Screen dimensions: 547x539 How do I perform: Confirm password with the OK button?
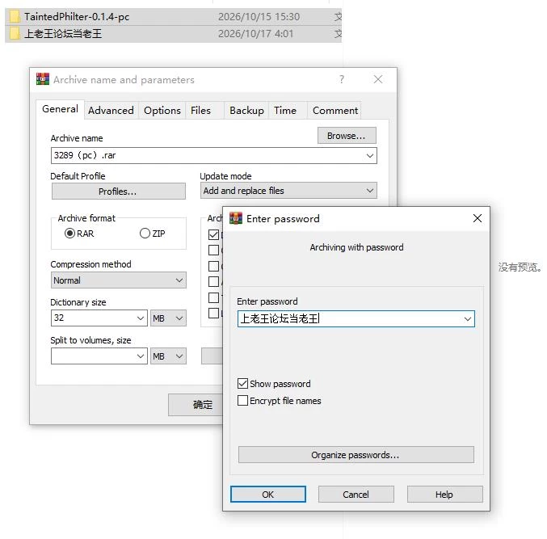(268, 494)
